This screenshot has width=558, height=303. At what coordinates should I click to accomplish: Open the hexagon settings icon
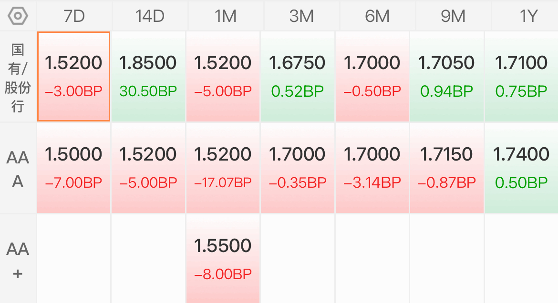point(18,16)
